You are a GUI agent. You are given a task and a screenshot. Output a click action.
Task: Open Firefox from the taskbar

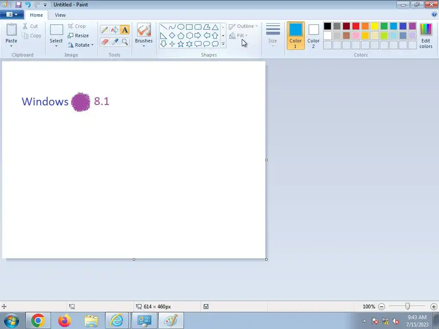(65, 320)
